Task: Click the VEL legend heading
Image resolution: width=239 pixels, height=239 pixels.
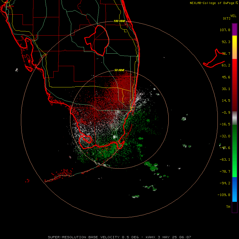Action: click(233, 16)
